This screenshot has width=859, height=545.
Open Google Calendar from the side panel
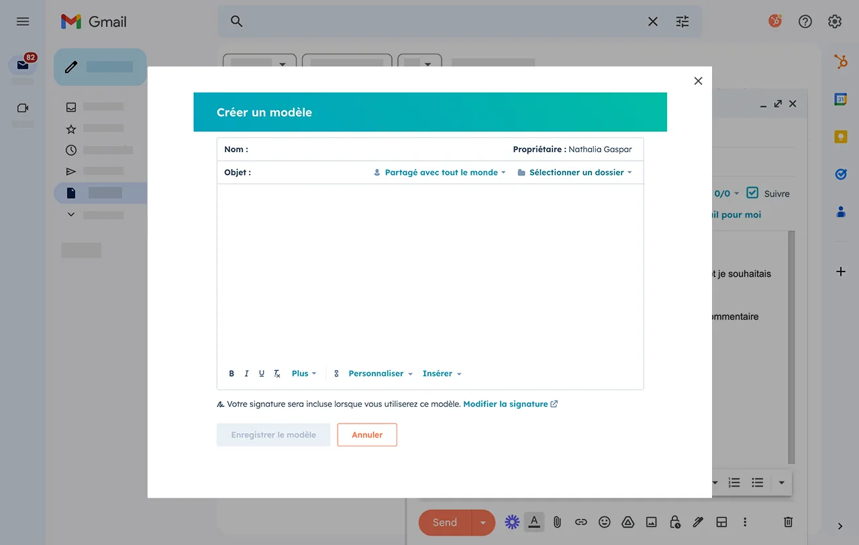pos(840,99)
